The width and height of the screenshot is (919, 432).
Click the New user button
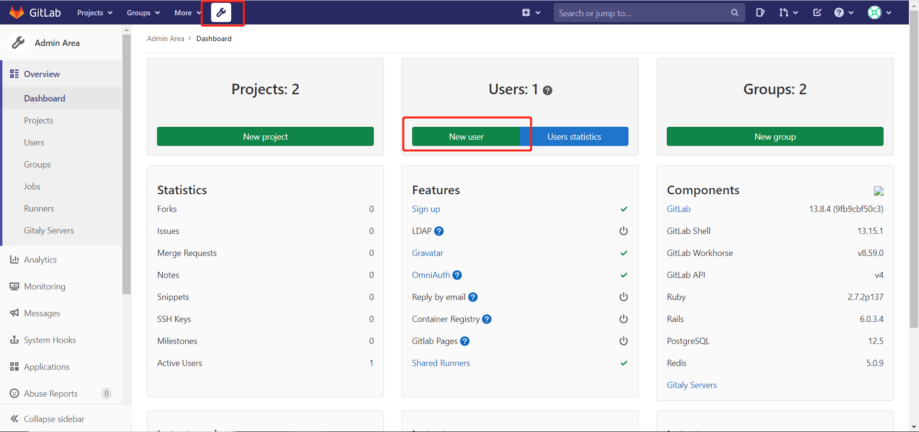[466, 136]
